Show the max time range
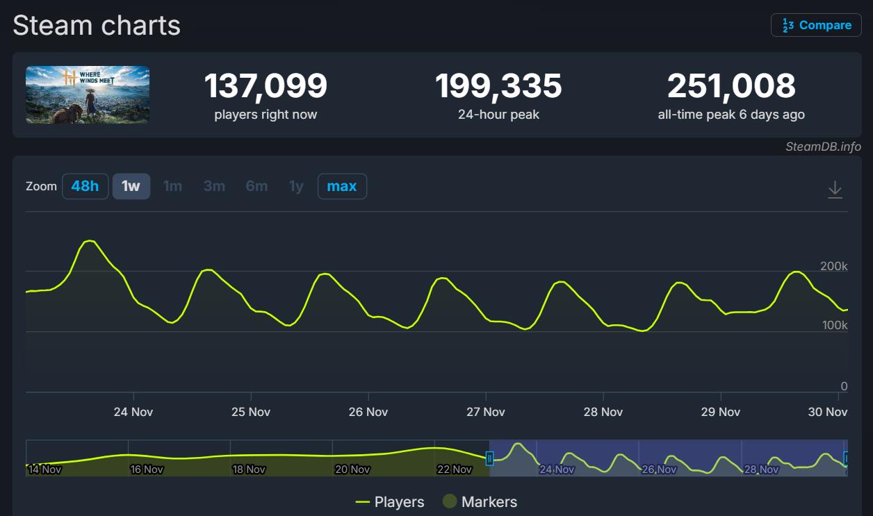 (342, 186)
